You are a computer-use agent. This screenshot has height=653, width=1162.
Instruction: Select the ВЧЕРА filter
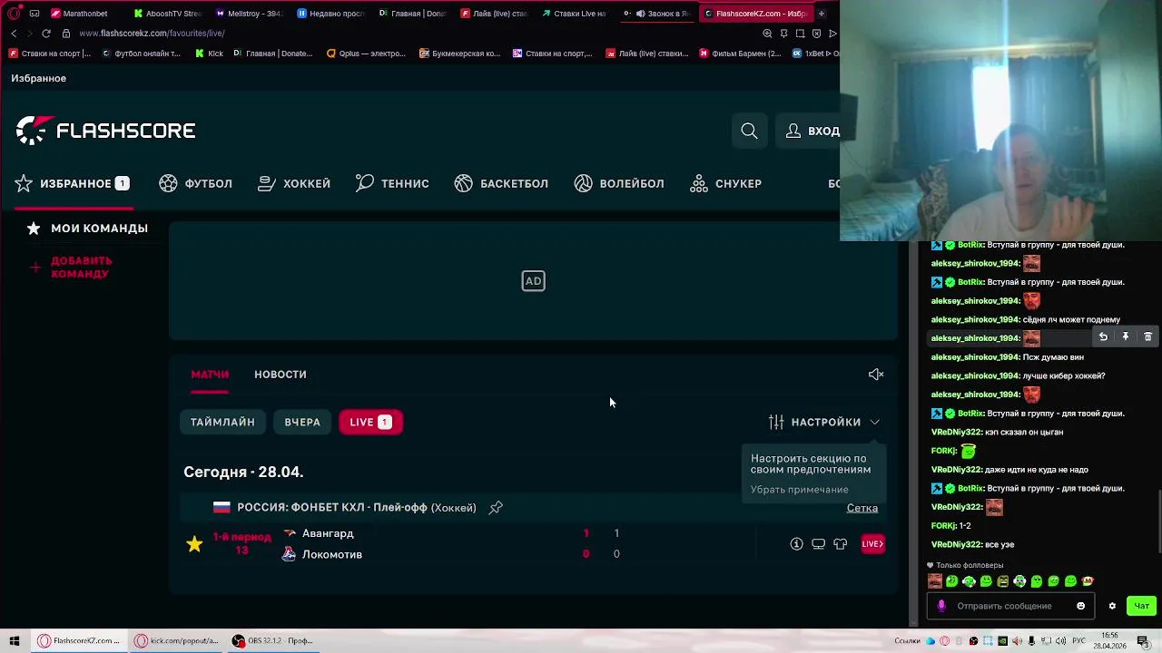[302, 422]
